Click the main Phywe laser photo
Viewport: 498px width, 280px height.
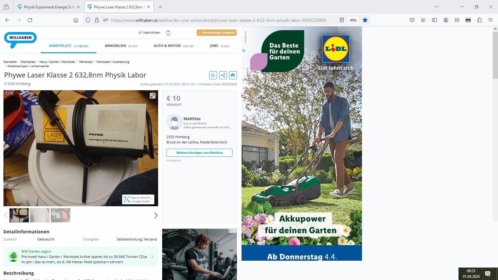pyautogui.click(x=81, y=148)
